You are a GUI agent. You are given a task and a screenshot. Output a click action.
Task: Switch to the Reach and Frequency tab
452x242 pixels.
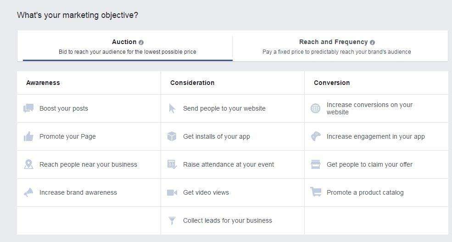[340, 46]
